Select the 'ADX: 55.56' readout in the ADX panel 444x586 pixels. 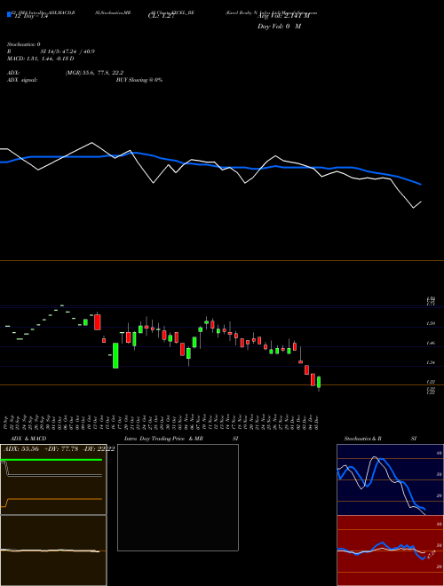point(21,449)
